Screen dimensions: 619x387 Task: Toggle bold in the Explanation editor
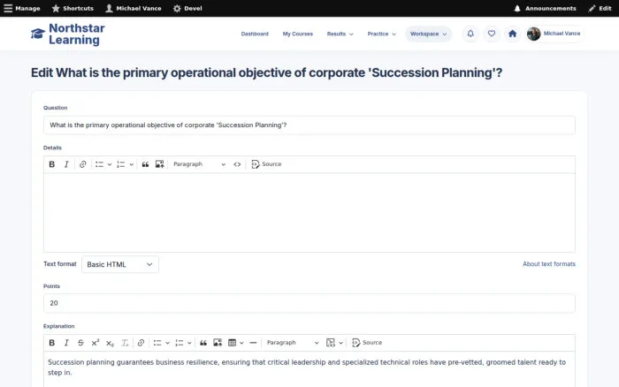point(51,343)
